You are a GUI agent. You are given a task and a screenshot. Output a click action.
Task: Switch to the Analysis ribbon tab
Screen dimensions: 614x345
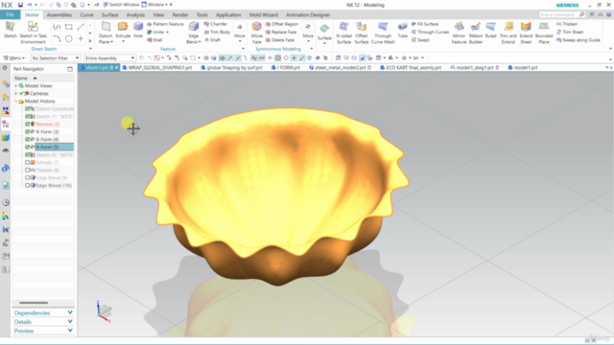point(135,15)
